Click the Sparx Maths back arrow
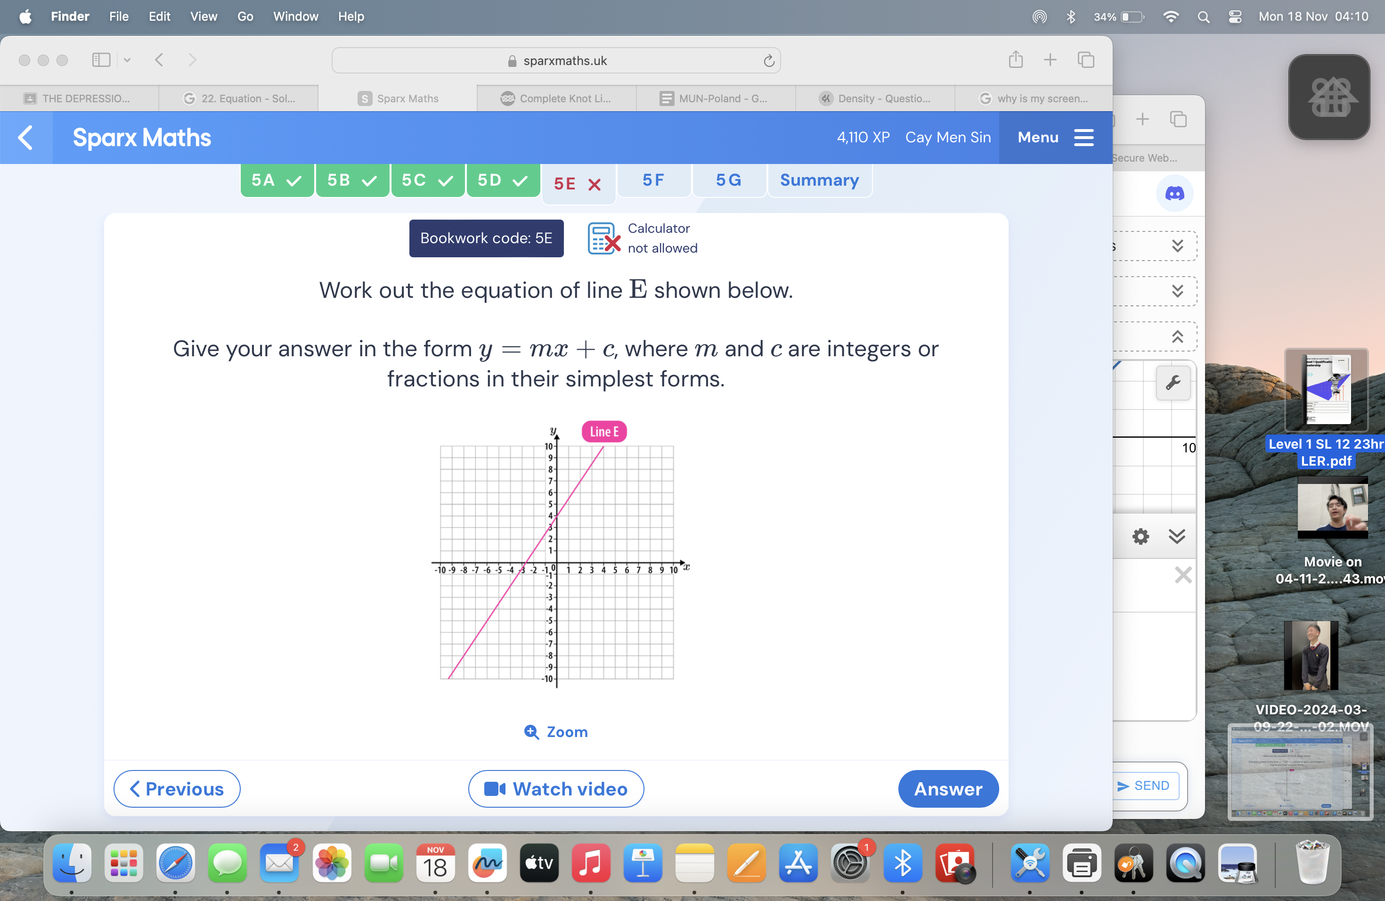Image resolution: width=1385 pixels, height=901 pixels. pyautogui.click(x=25, y=137)
